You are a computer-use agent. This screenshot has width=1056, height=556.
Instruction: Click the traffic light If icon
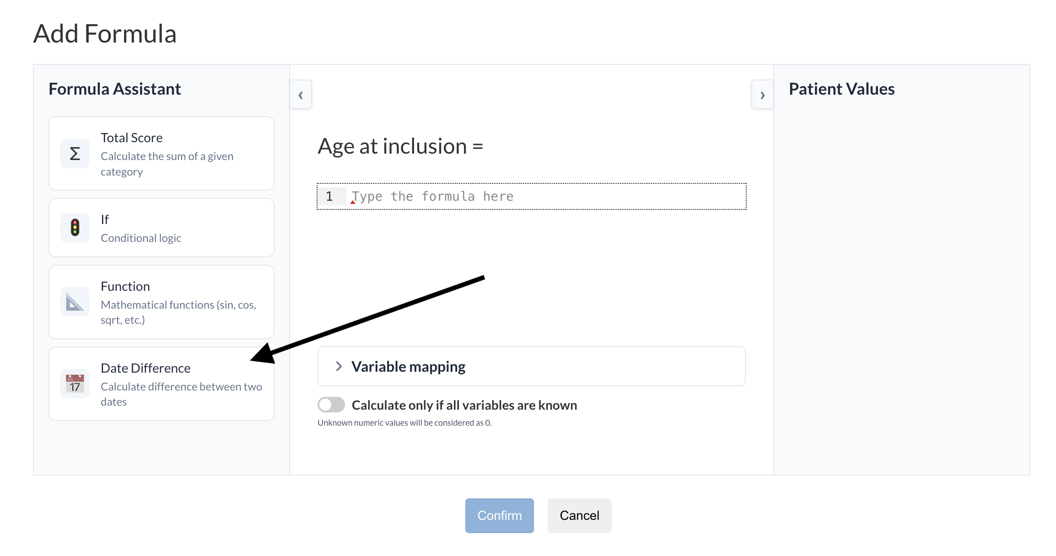pos(75,228)
